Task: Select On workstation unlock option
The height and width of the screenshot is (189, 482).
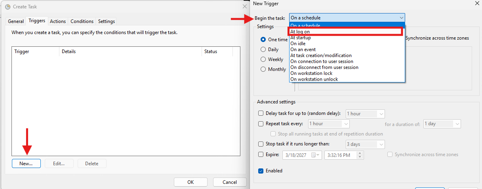Action: coord(314,79)
